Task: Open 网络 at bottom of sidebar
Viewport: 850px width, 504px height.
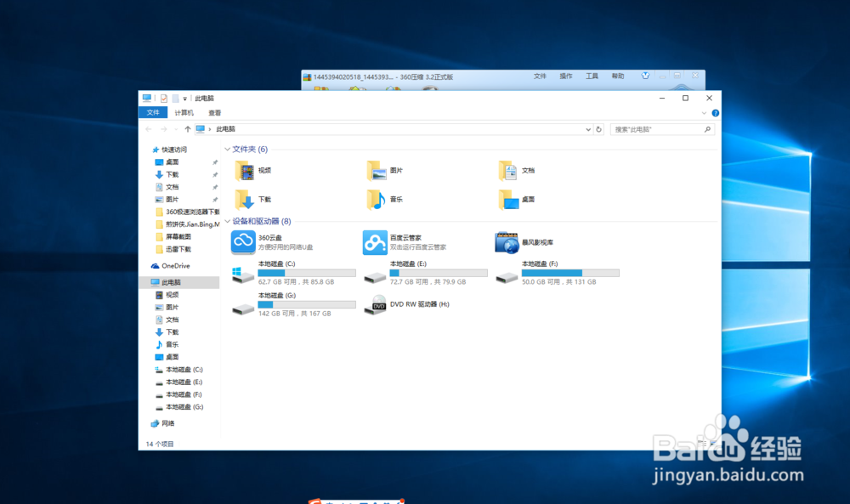Action: click(x=167, y=422)
